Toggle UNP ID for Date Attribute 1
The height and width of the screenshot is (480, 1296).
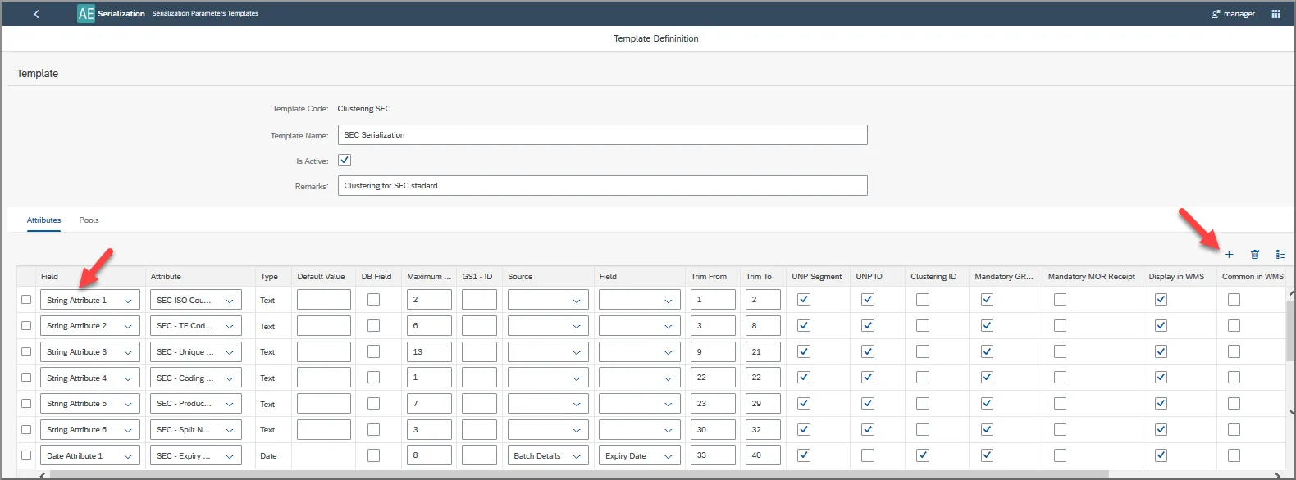coord(868,455)
